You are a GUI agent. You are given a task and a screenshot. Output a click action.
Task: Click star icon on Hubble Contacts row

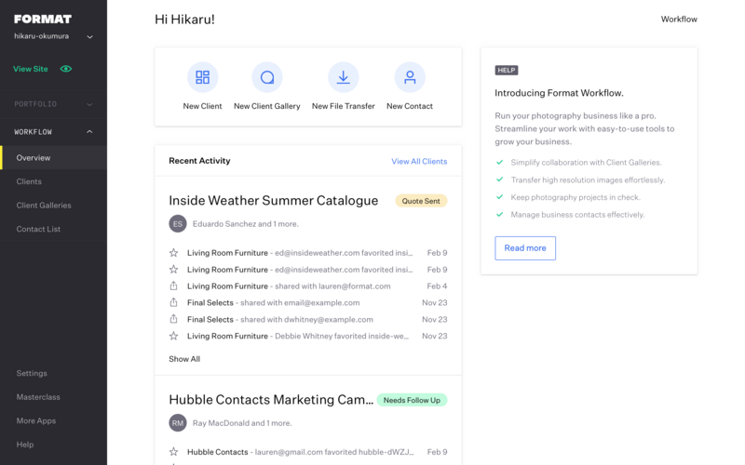tap(174, 452)
